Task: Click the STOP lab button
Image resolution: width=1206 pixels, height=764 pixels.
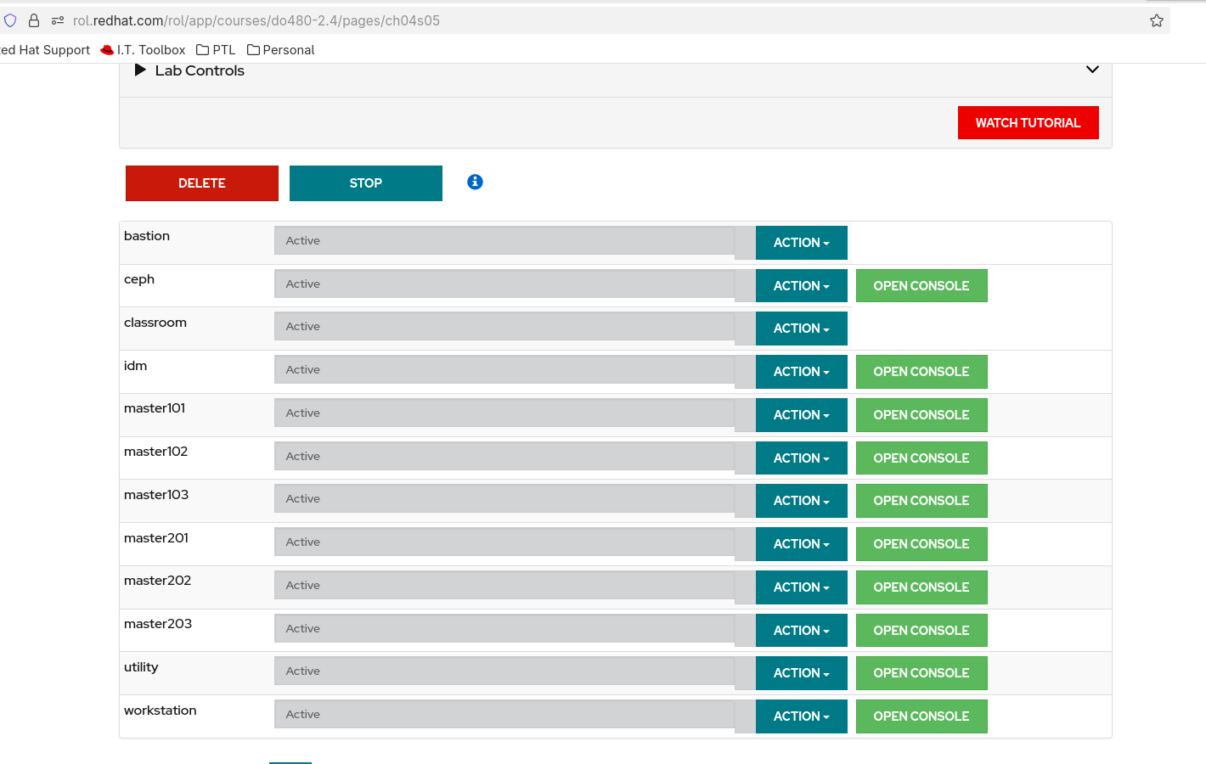Action: point(366,183)
